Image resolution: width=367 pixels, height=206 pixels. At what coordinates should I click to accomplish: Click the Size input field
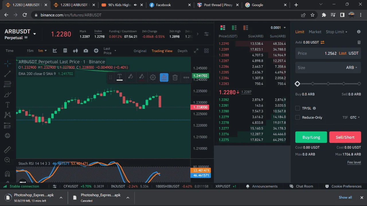point(328,68)
